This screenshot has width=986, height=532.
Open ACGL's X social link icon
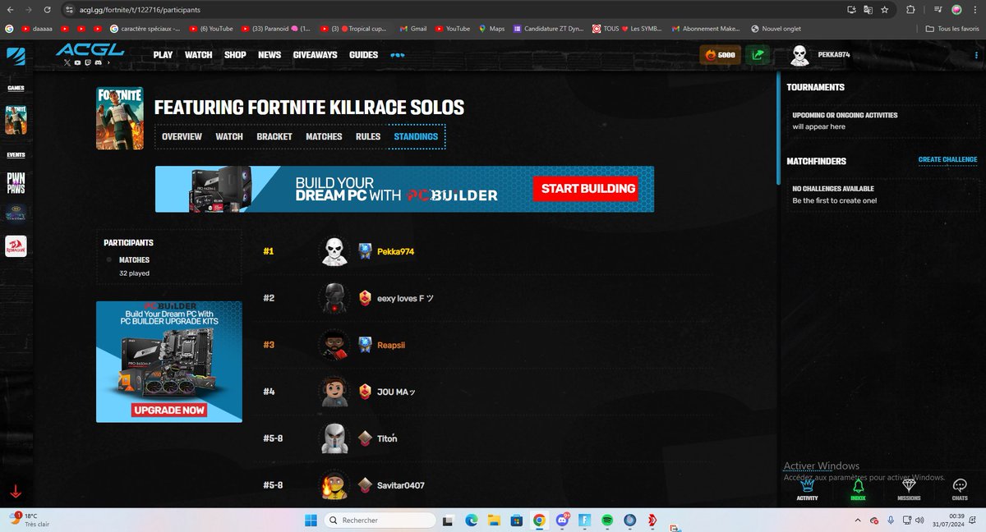click(67, 62)
